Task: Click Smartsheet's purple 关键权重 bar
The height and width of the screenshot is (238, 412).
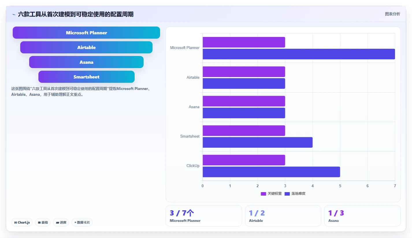Action: click(x=244, y=130)
